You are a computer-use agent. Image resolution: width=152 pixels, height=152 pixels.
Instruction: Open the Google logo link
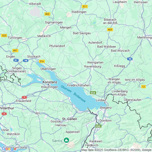tap(9, 149)
